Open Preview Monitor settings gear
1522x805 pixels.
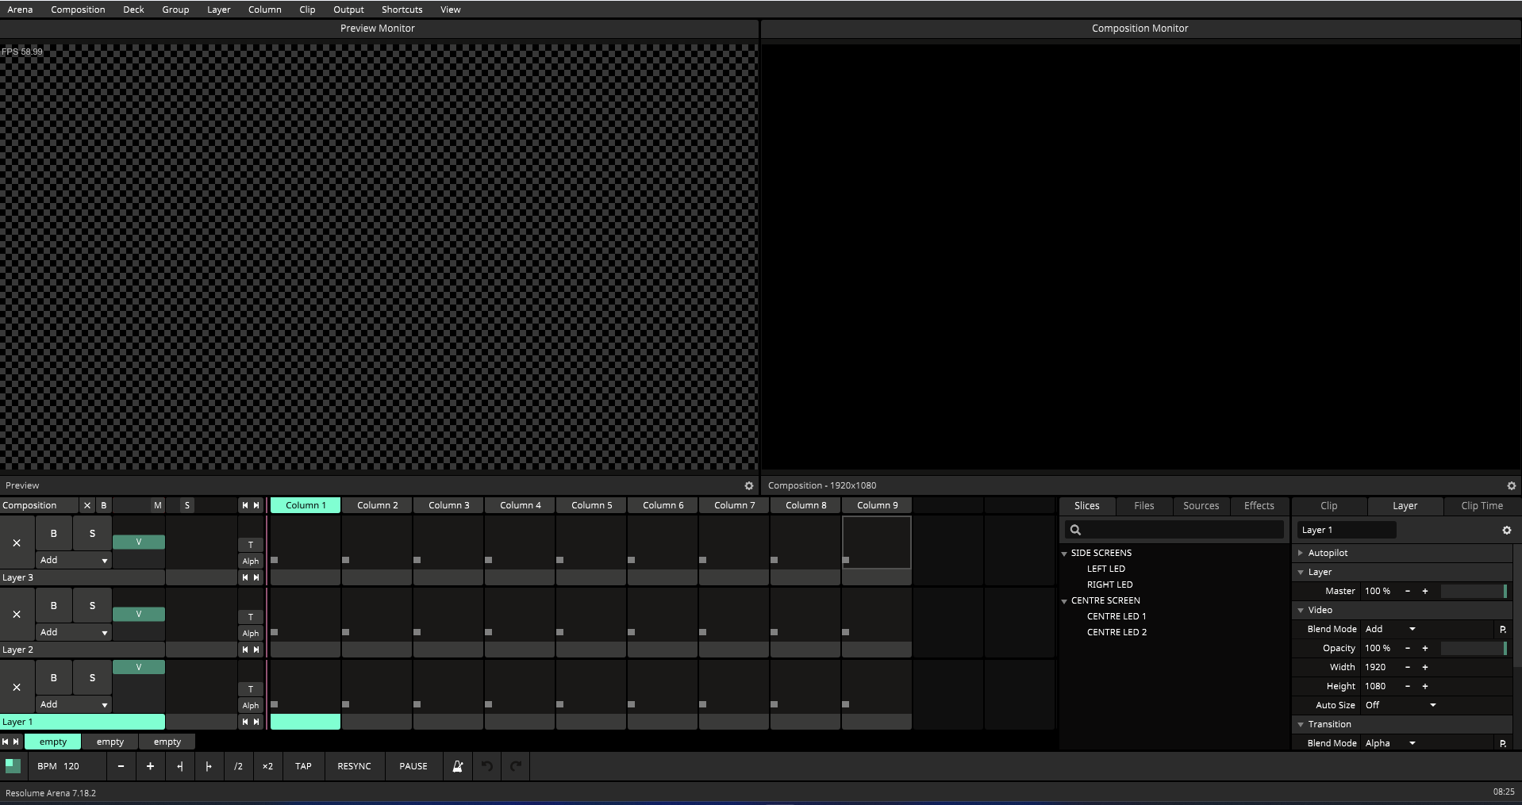(x=748, y=485)
